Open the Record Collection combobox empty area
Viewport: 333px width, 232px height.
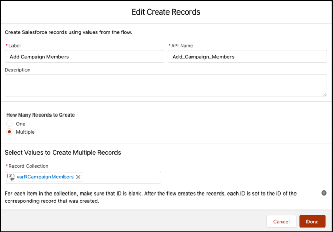click(121, 177)
